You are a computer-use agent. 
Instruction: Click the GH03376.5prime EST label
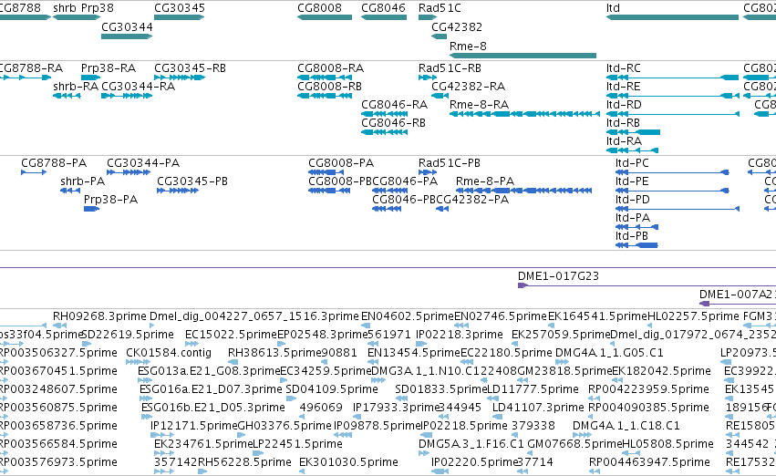coord(285,426)
